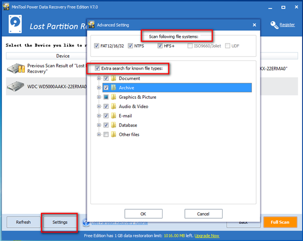Expand the Document tree node
This screenshot has width=303, height=241.
pos(99,78)
